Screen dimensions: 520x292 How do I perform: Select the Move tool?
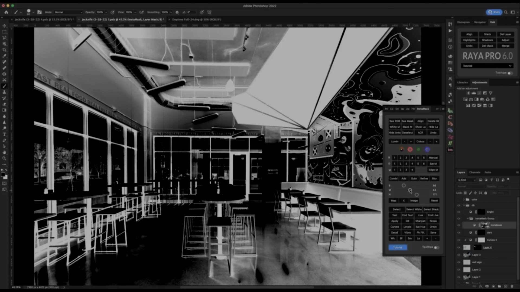pos(4,25)
